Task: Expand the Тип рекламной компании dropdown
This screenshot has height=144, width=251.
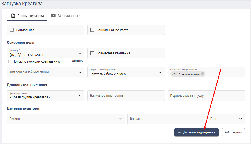Action: tap(46, 72)
